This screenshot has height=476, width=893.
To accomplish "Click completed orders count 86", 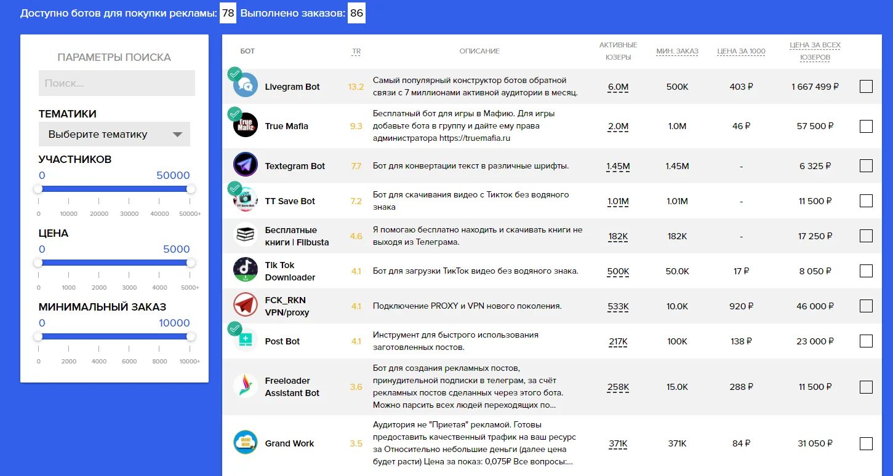I will [356, 13].
